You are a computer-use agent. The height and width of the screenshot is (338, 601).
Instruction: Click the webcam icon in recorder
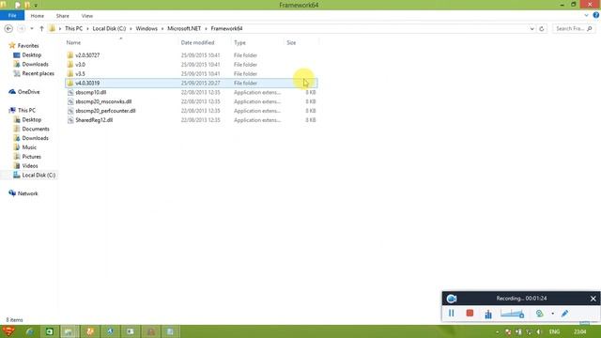[x=540, y=314]
